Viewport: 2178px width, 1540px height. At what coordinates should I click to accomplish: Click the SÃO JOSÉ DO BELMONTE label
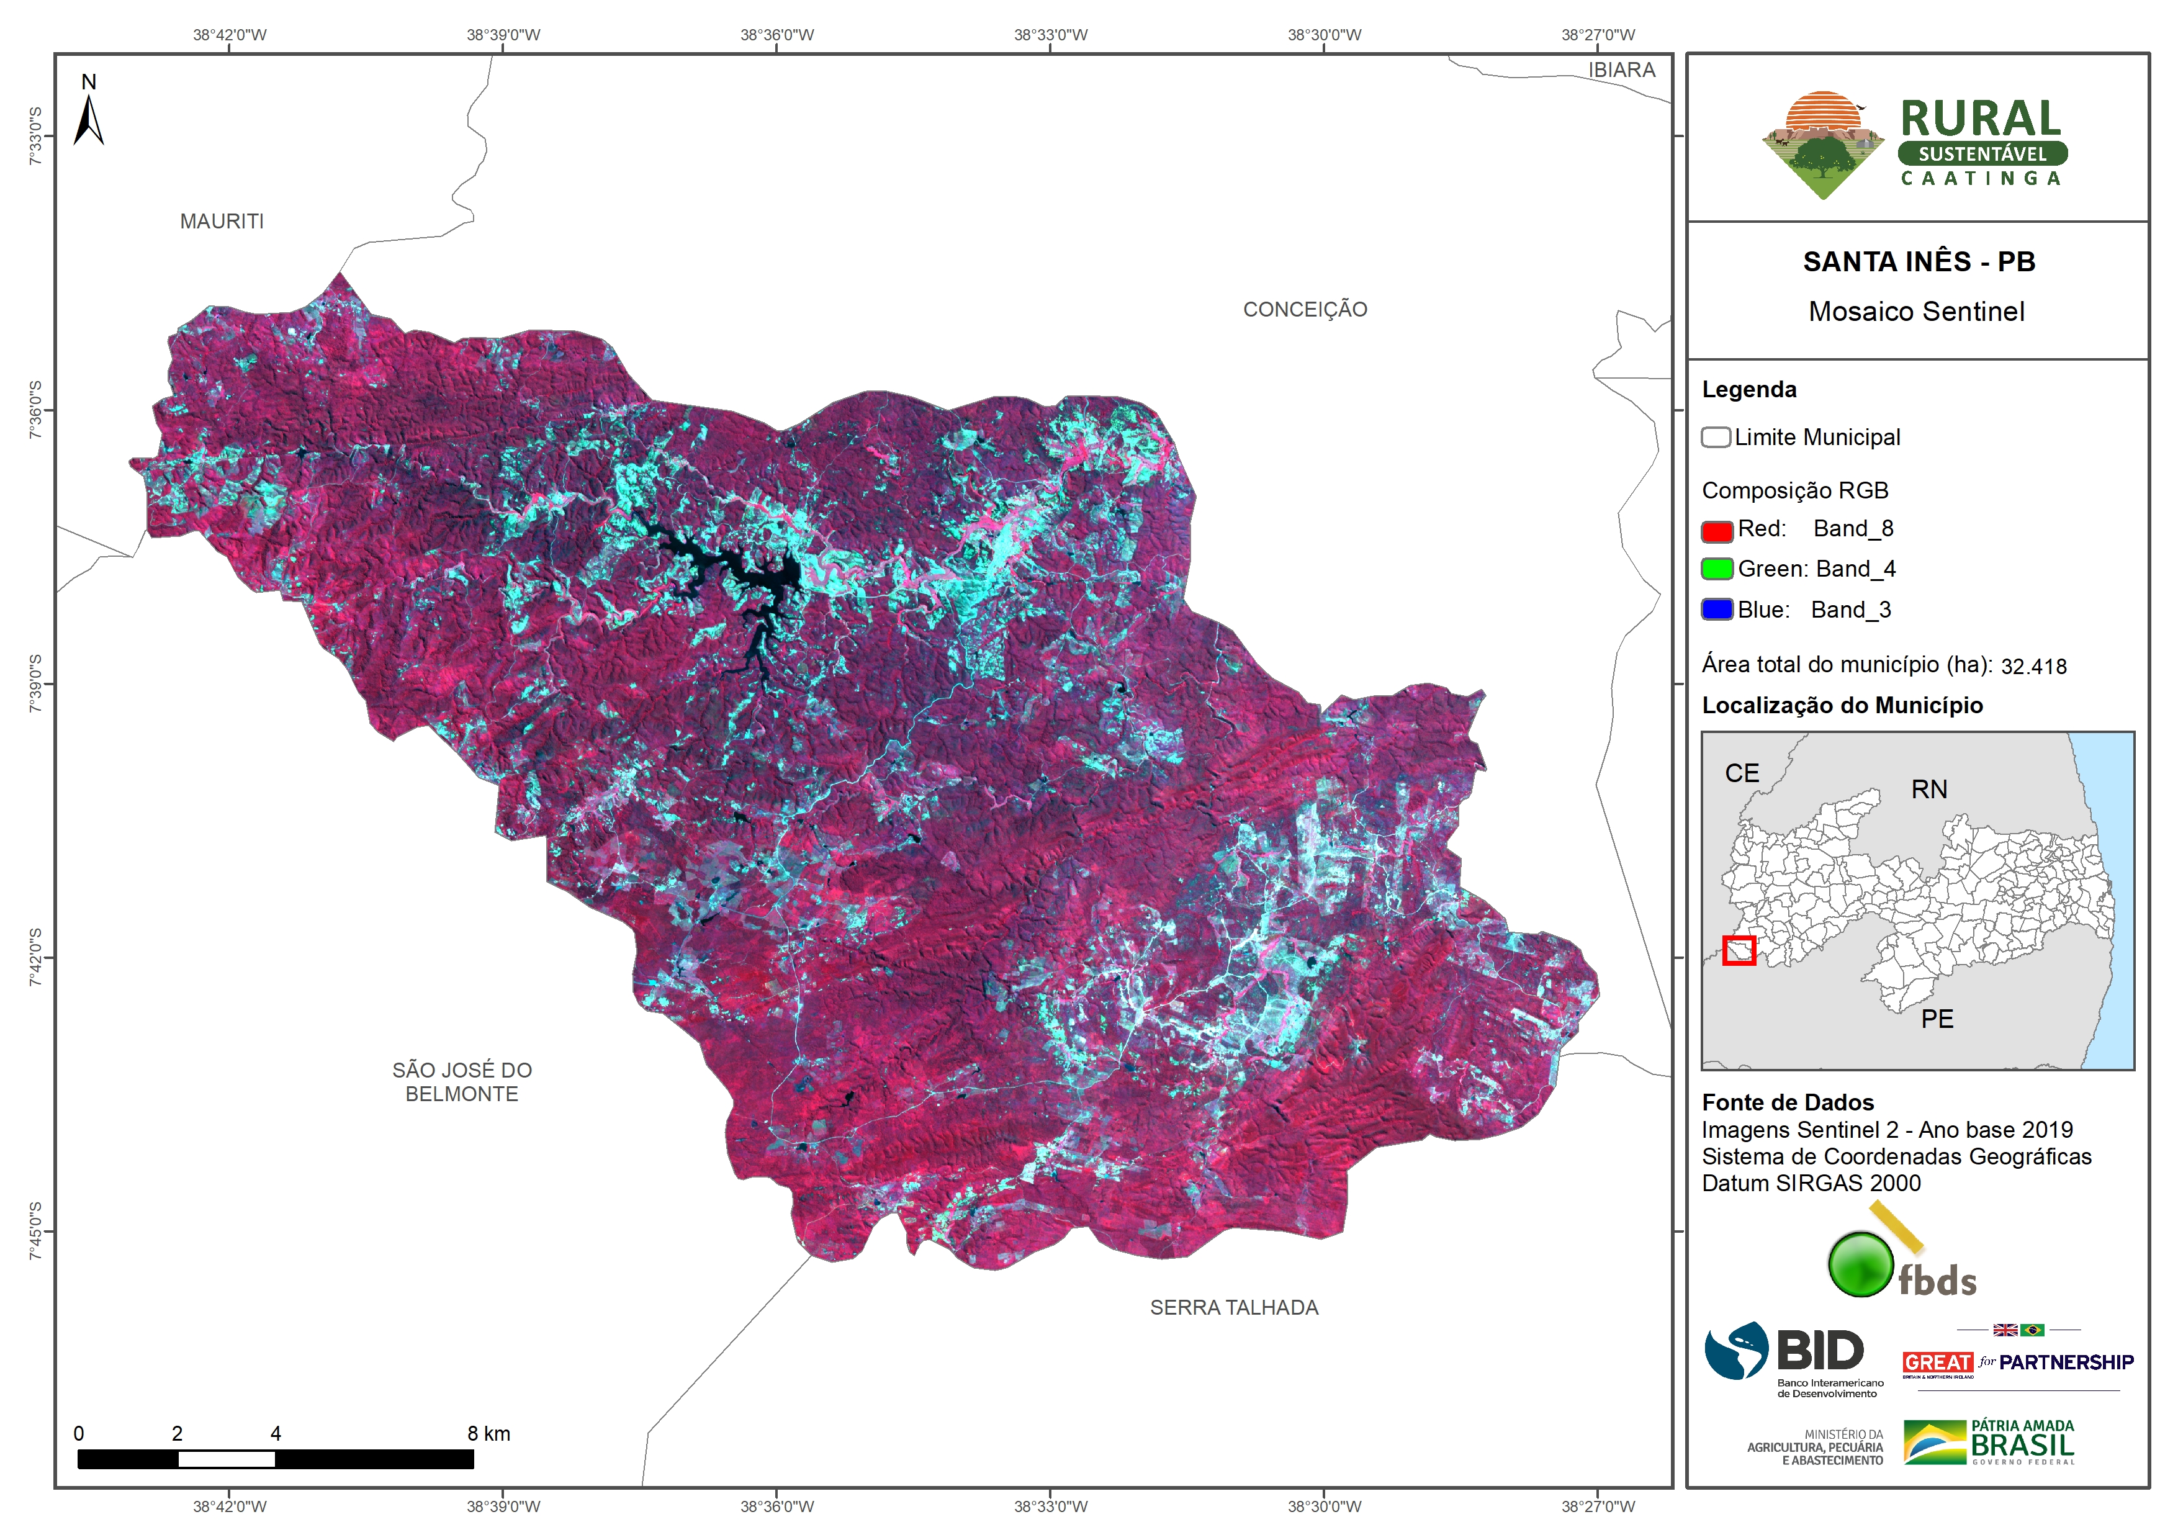click(x=462, y=1082)
